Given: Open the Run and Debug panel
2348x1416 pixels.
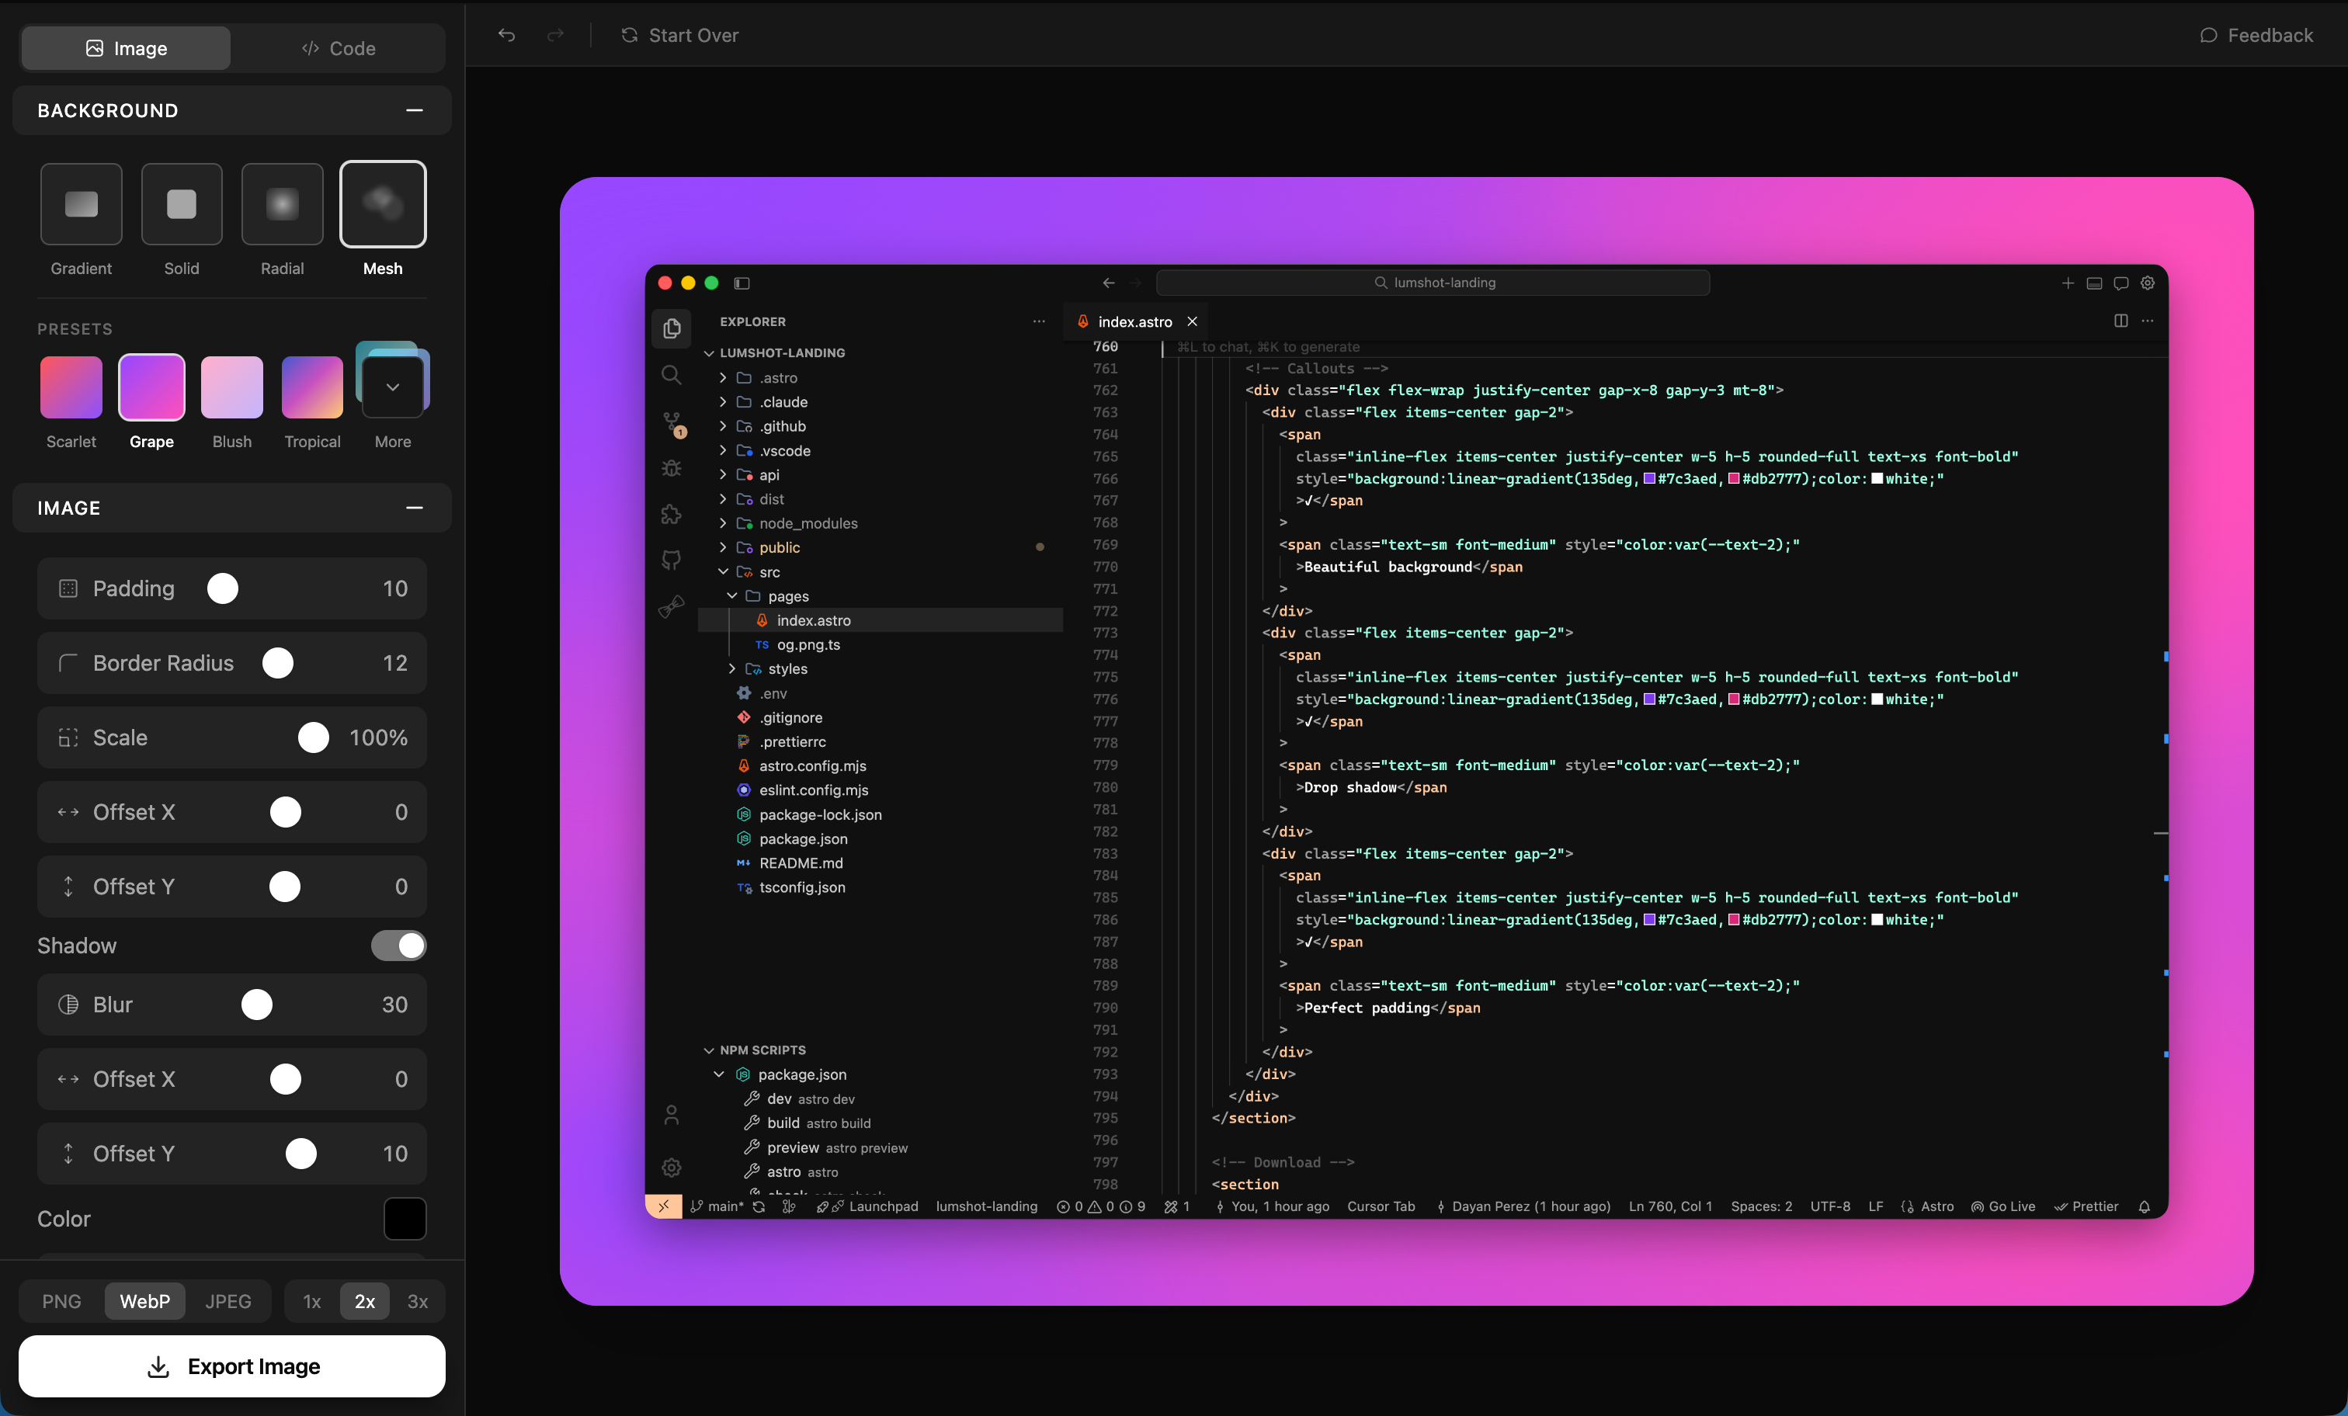Looking at the screenshot, I should pyautogui.click(x=671, y=468).
